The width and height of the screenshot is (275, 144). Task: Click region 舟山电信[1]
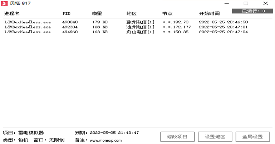coord(140,32)
